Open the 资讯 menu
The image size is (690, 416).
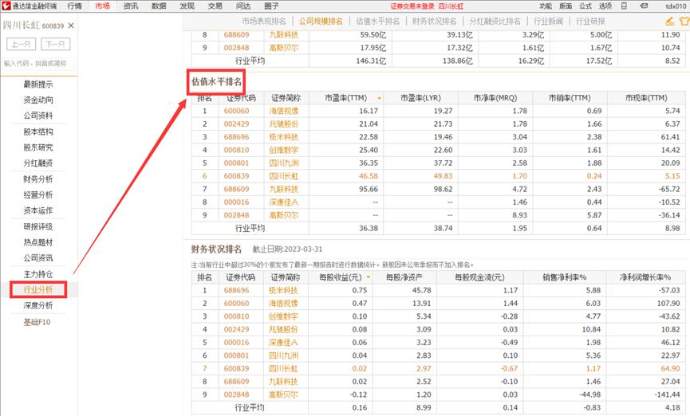(x=131, y=6)
